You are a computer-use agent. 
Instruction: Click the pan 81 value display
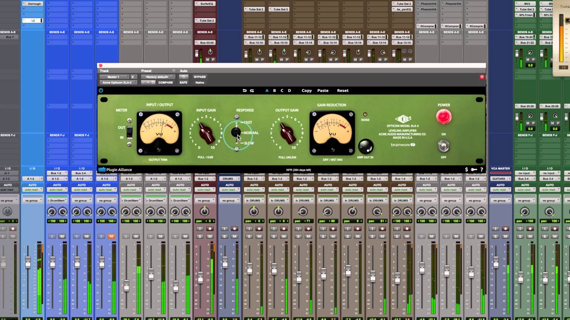click(x=377, y=221)
